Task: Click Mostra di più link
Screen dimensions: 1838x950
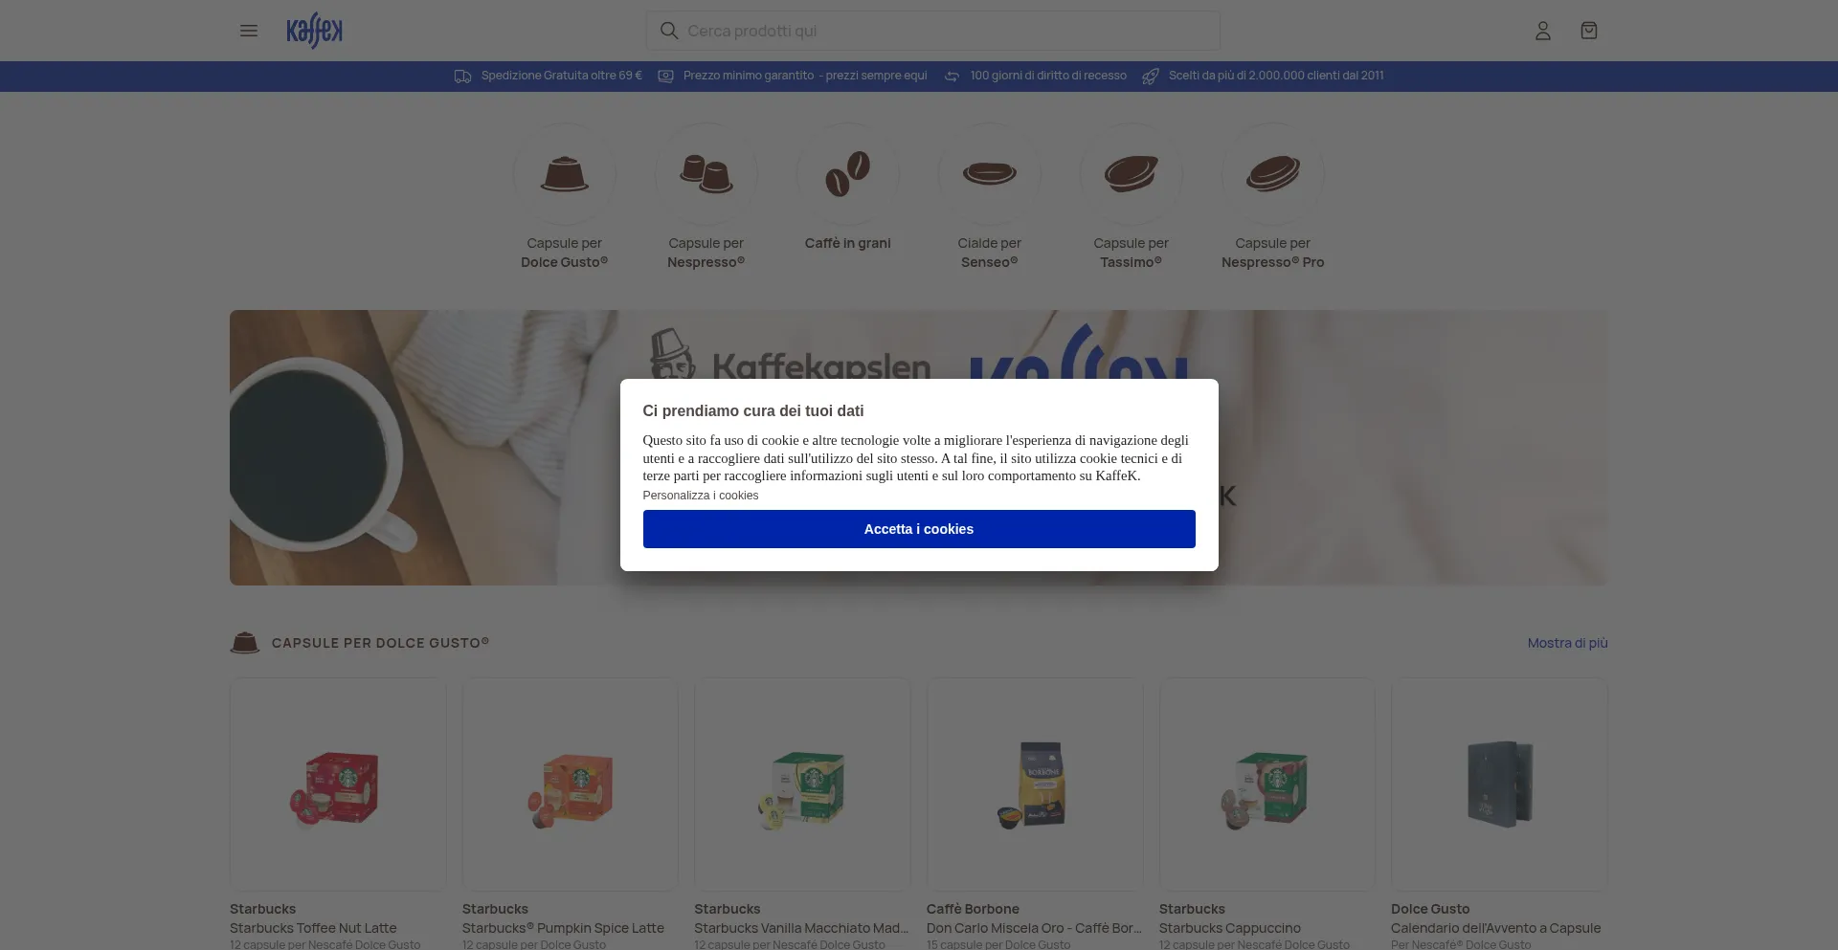Action: [x=1568, y=643]
